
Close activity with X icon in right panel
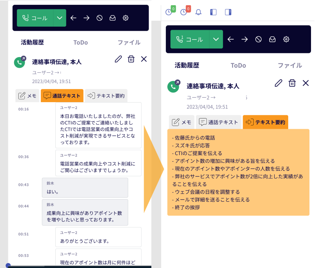pyautogui.click(x=306, y=83)
